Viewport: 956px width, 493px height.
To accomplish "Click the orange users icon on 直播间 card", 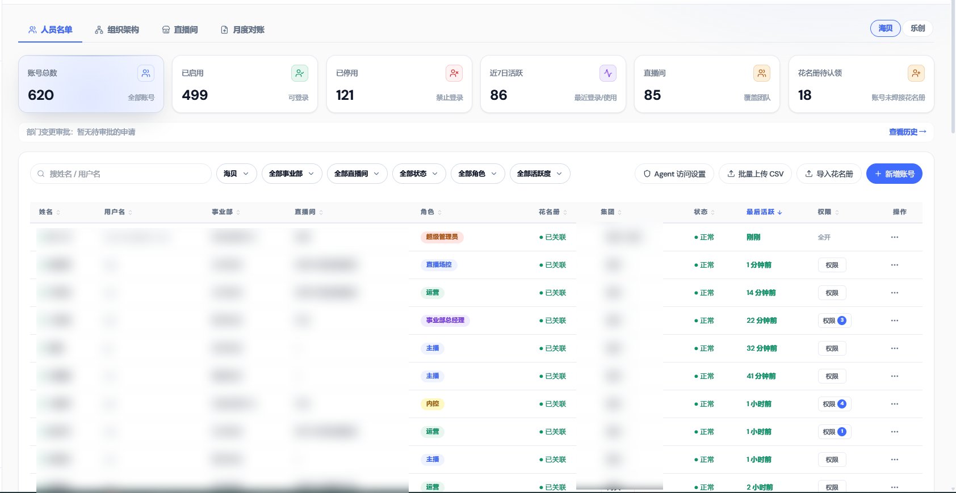I will pyautogui.click(x=762, y=73).
